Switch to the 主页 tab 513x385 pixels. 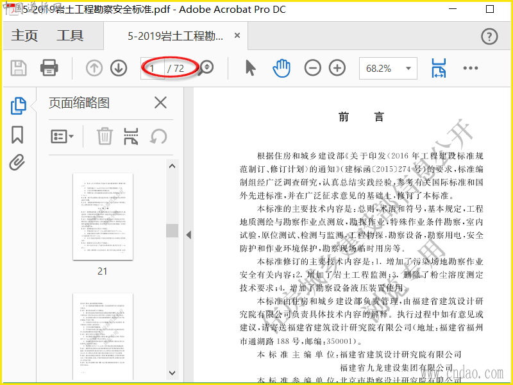pyautogui.click(x=24, y=35)
